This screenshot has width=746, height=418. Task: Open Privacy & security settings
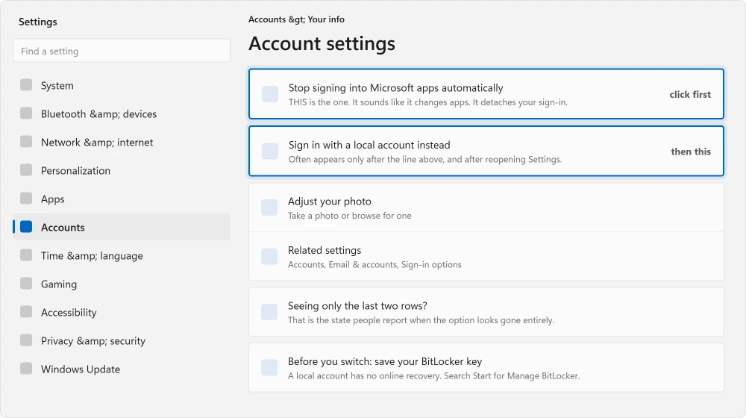tap(122, 340)
